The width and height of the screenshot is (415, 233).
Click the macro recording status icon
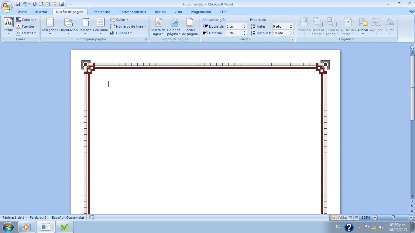tap(91, 218)
